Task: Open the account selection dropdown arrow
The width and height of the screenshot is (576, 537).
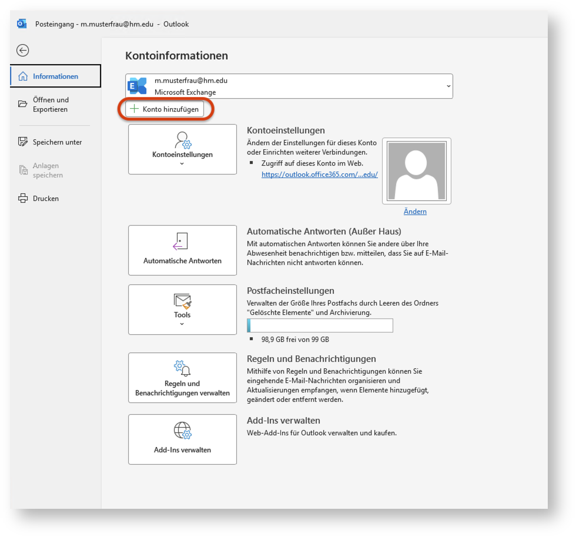Action: (x=448, y=86)
